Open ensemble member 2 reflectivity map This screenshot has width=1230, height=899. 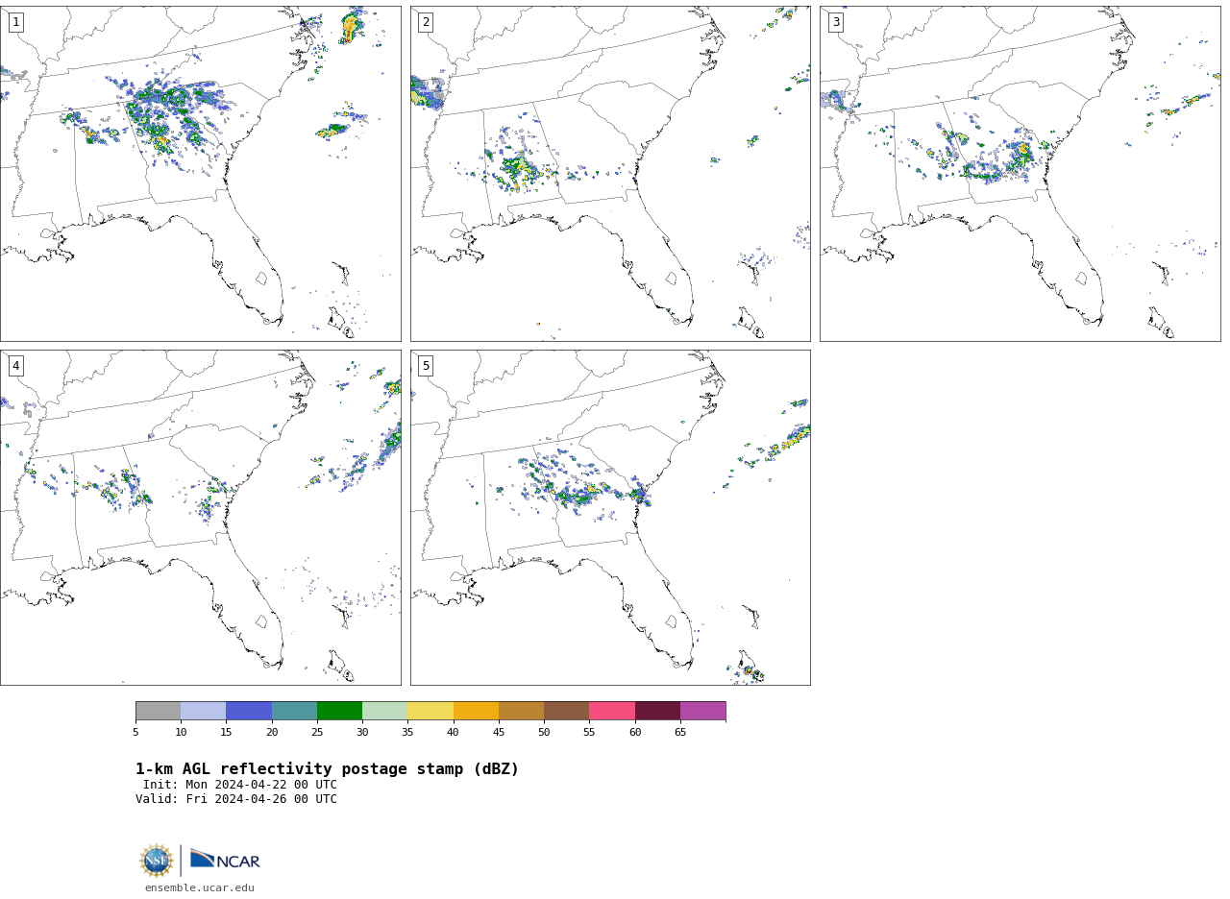coord(610,174)
